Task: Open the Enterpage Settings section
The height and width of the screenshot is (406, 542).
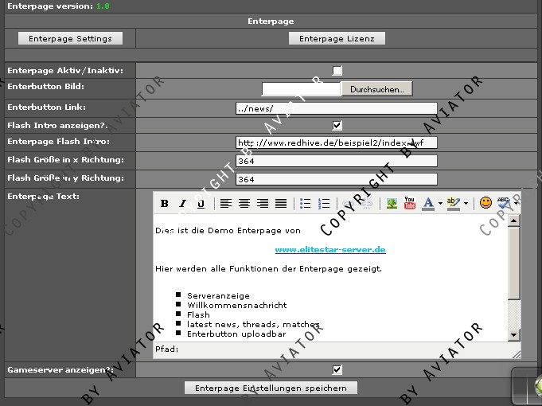Action: (70, 38)
